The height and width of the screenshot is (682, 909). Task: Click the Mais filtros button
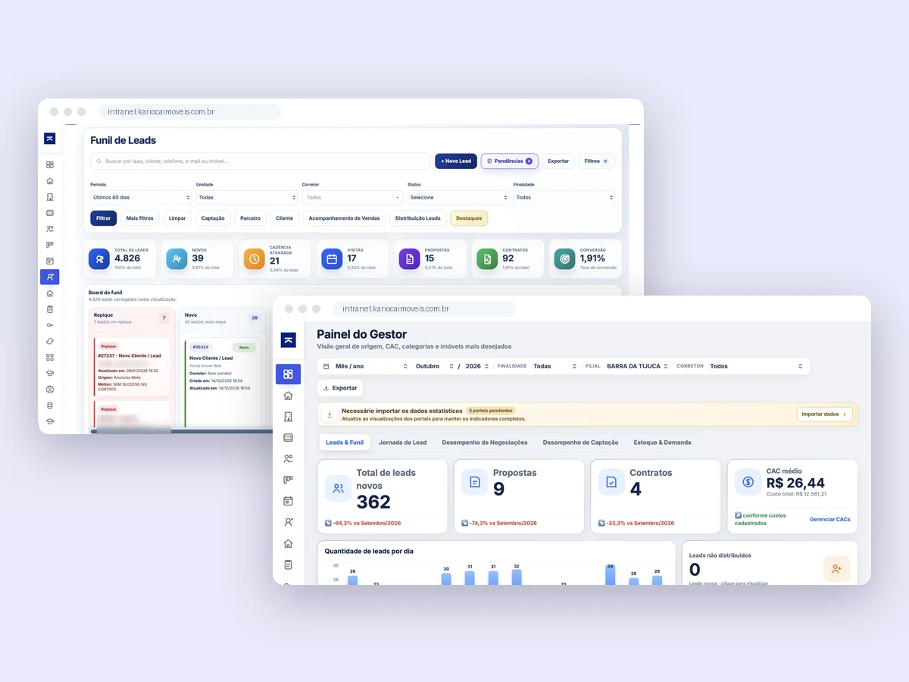point(139,218)
